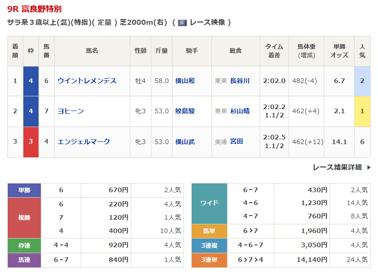Select jockey 横山武
This screenshot has width=378, height=272.
click(x=185, y=142)
